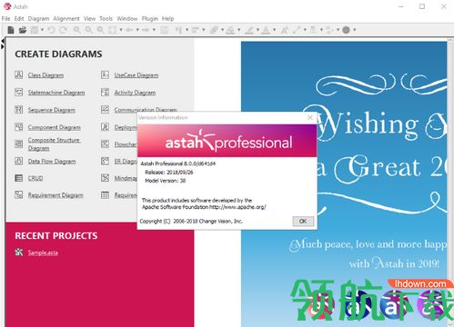Click the third magnifier zoom icon

point(100,30)
